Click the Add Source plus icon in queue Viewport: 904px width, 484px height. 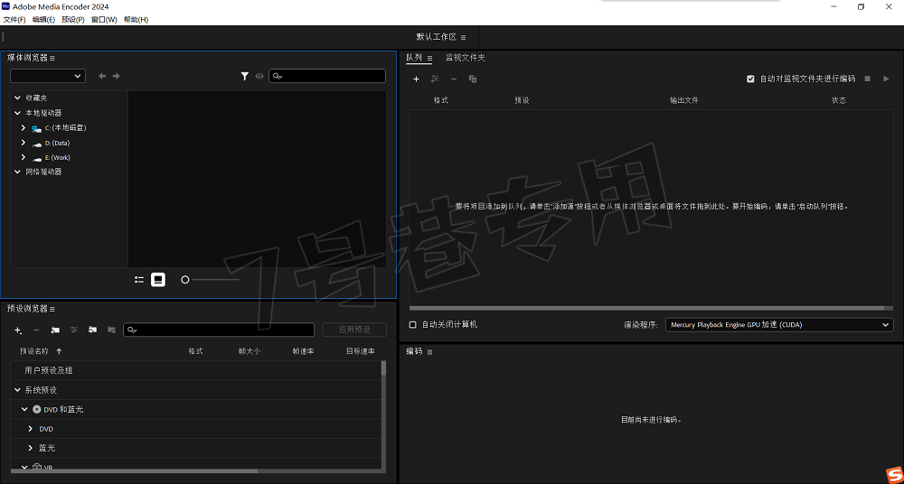416,79
